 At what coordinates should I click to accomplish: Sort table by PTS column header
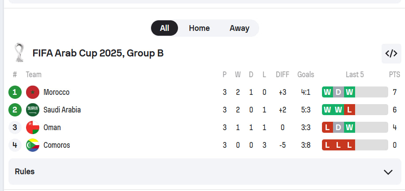tap(394, 75)
